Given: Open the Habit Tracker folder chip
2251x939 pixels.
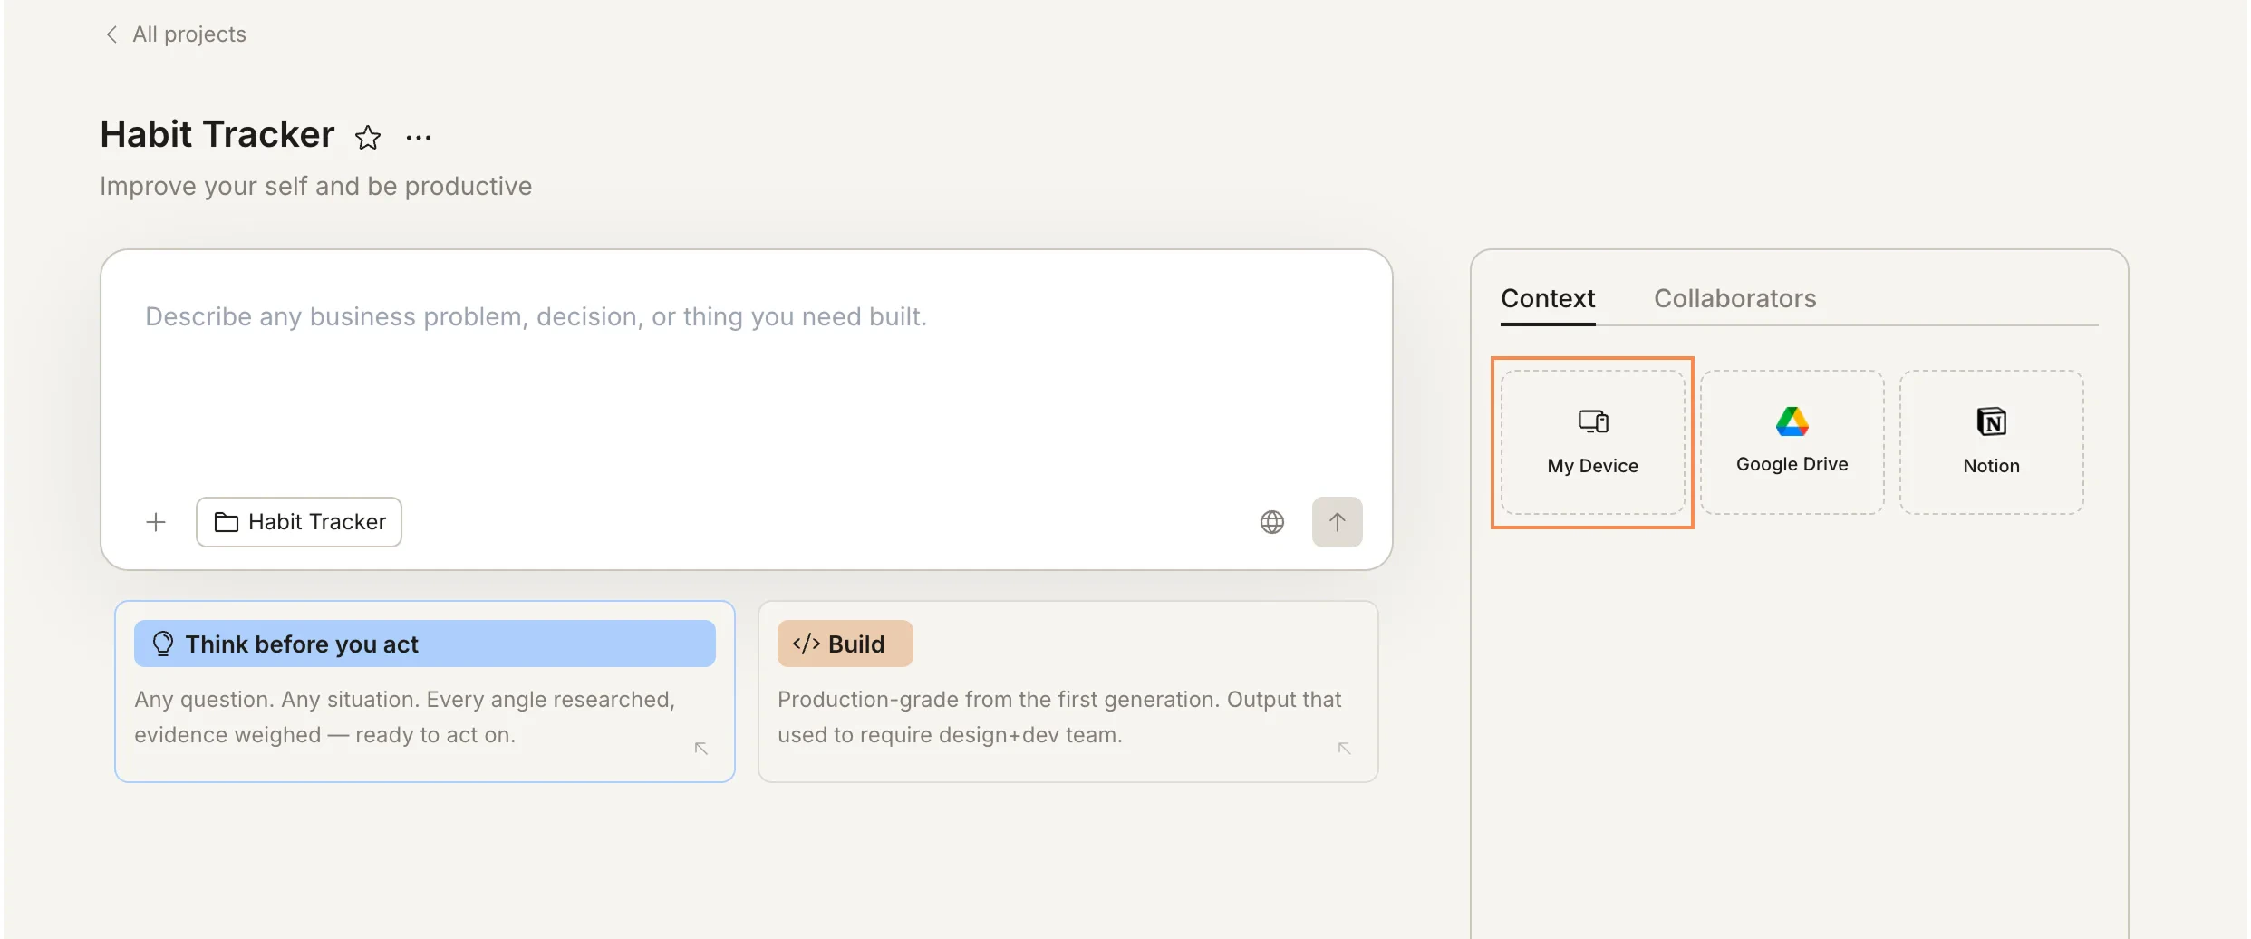Looking at the screenshot, I should [298, 521].
